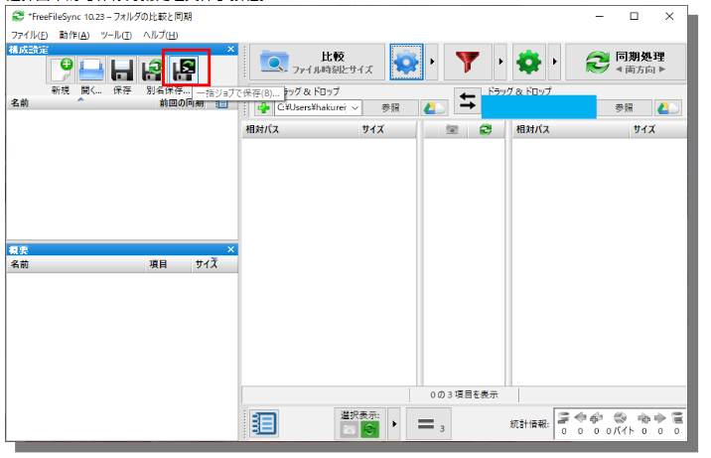
Task: Click the 保存 (Save) floppy disk icon
Action: click(122, 70)
